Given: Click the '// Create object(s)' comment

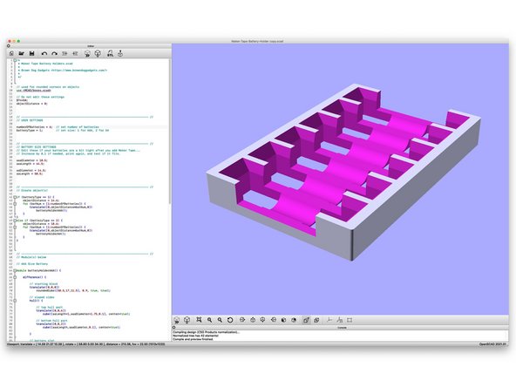Looking at the screenshot, I should [x=32, y=191].
